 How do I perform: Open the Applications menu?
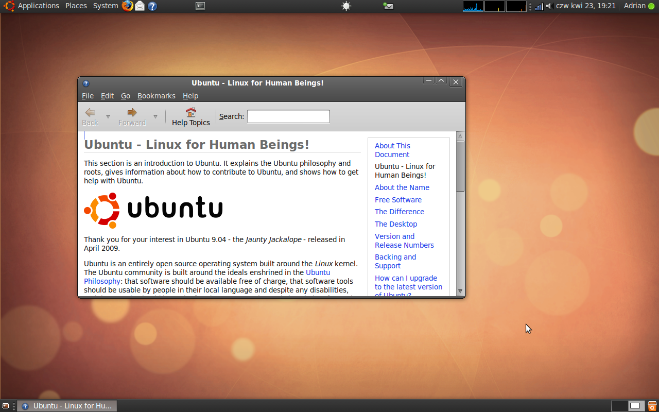coord(39,6)
